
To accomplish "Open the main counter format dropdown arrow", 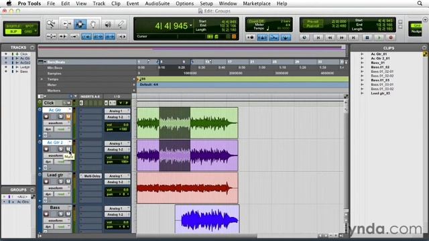I will [190, 25].
